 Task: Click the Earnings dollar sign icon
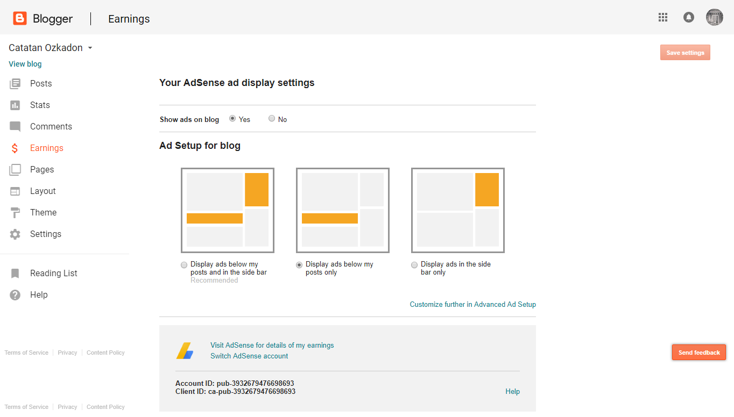pyautogui.click(x=15, y=148)
